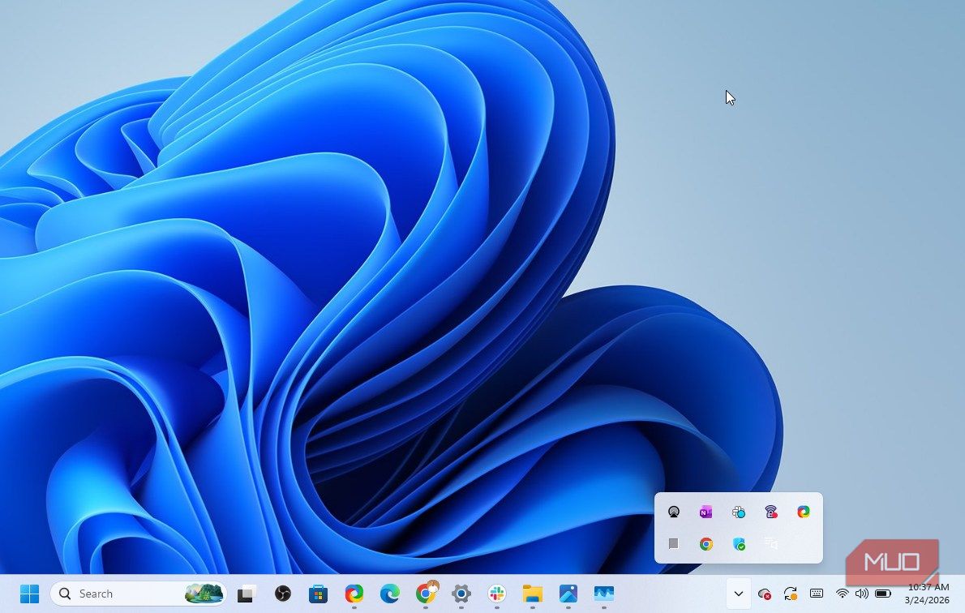Viewport: 965px width, 613px height.
Task: Open the wave graph app on the taskbar
Action: coord(604,594)
